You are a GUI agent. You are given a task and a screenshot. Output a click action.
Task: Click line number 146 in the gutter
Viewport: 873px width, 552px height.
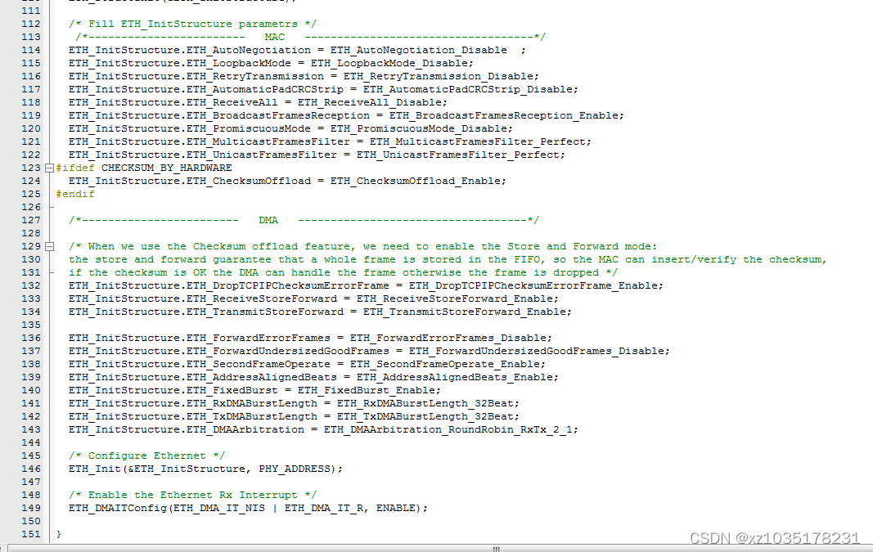(x=30, y=469)
